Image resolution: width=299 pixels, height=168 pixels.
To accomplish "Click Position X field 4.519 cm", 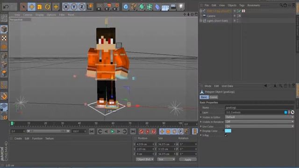I will pyautogui.click(x=145, y=144).
